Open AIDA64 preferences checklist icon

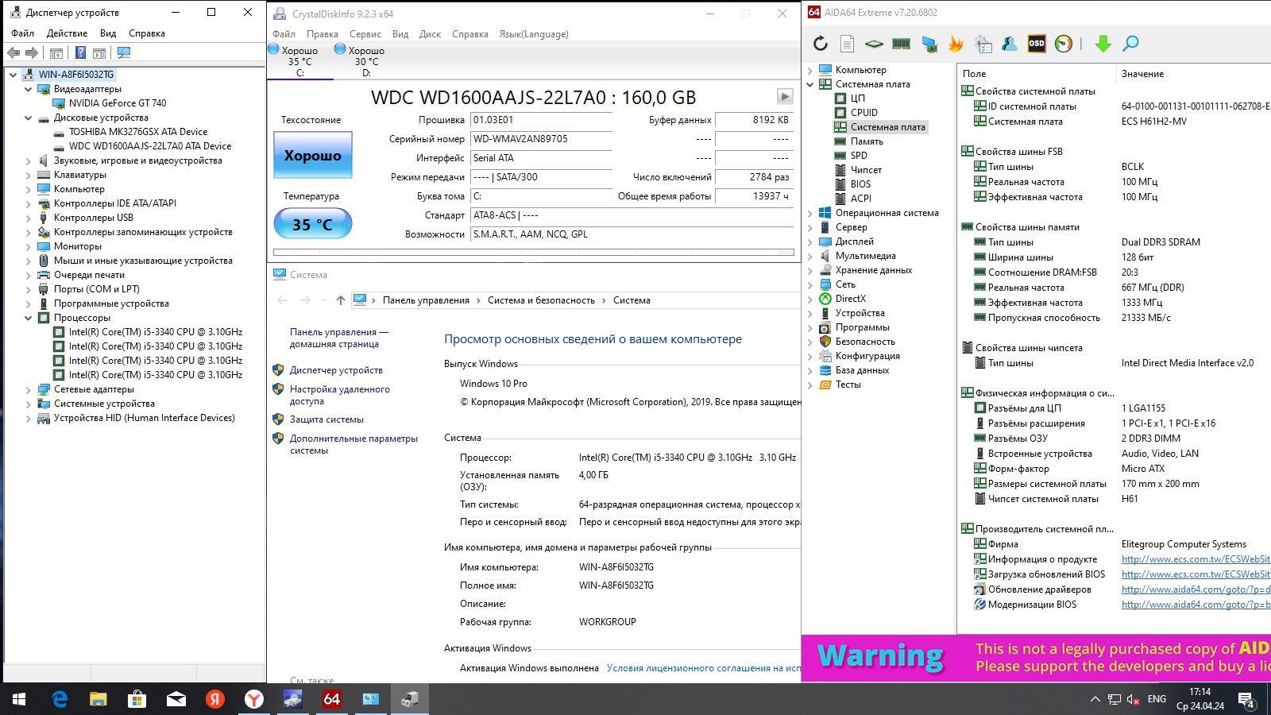(x=983, y=44)
